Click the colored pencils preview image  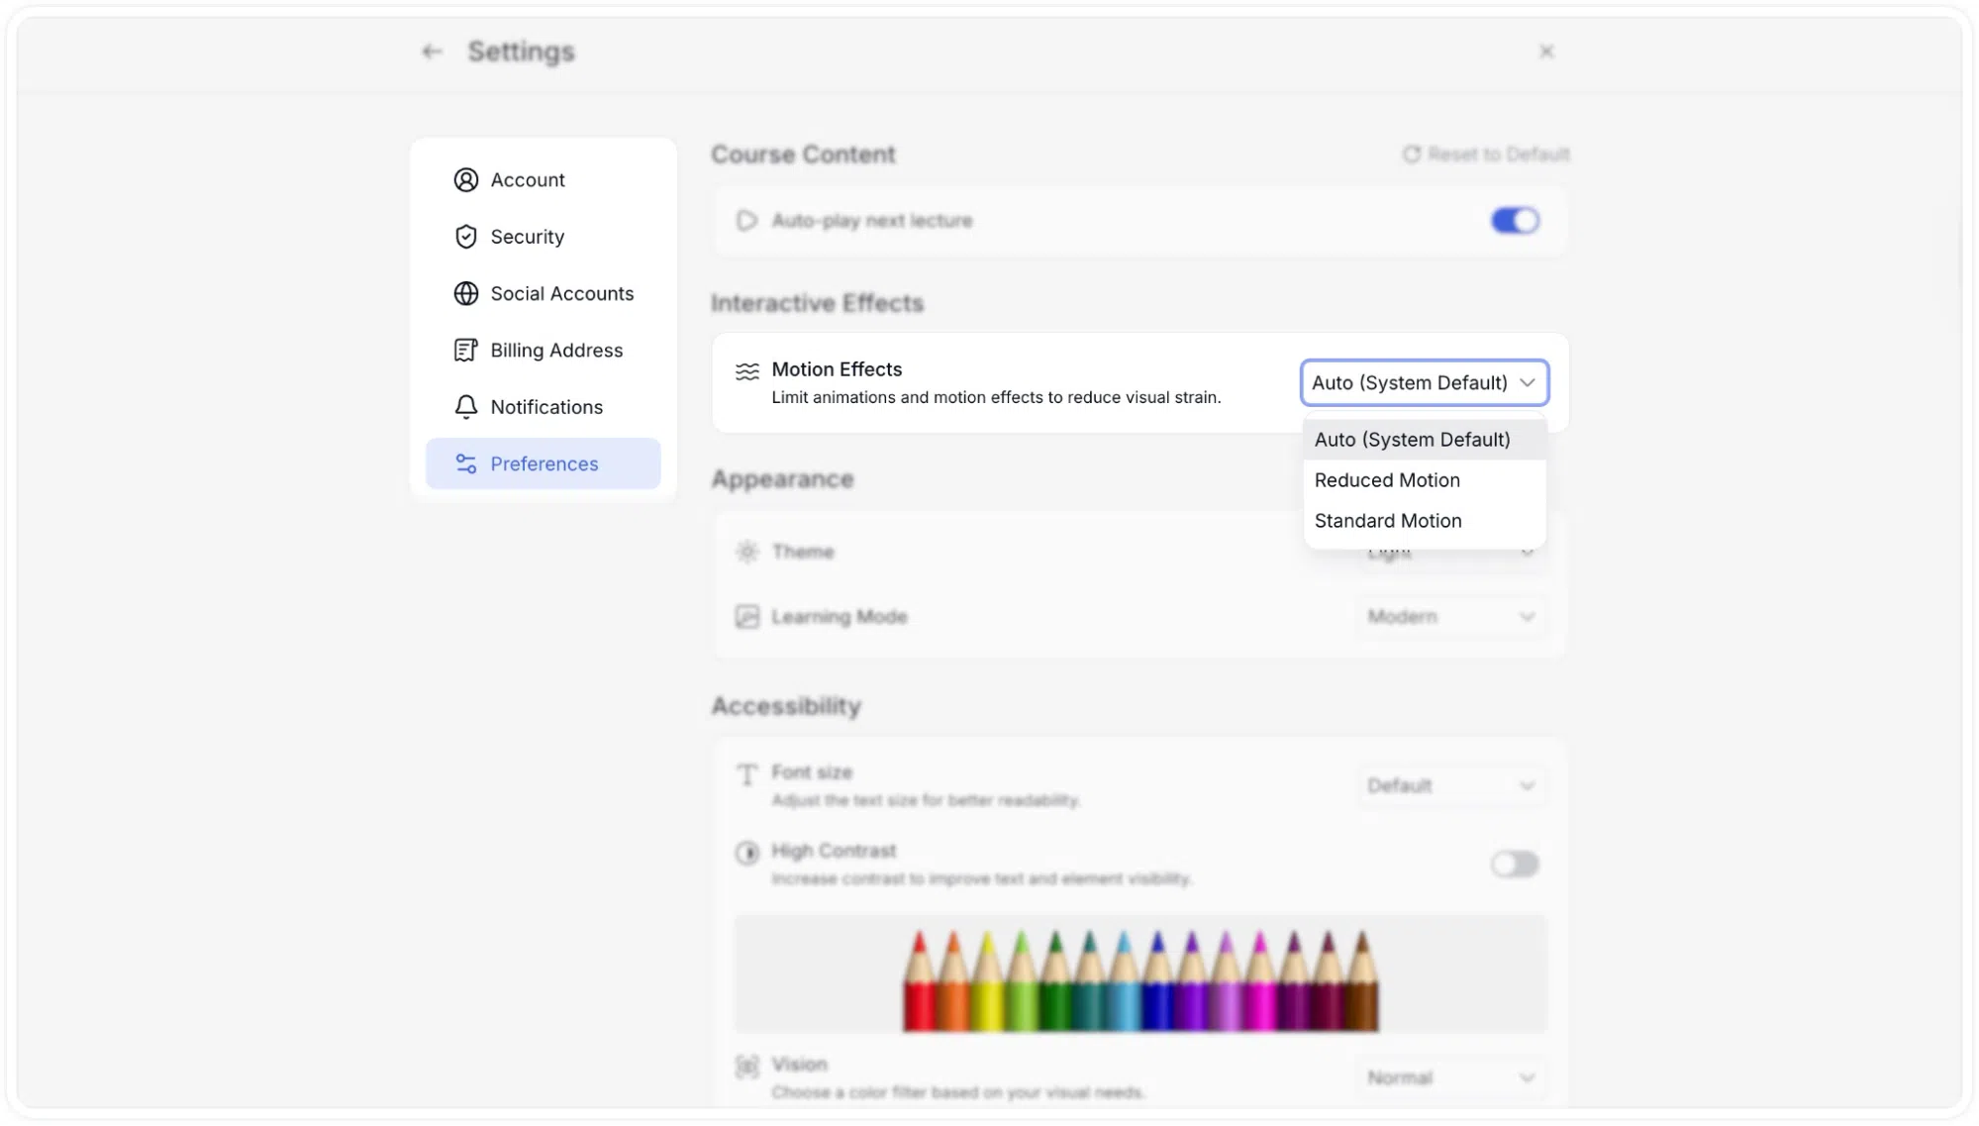tap(1140, 975)
